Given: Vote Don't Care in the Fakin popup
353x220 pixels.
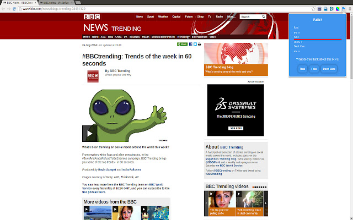Looking at the screenshot, I should [329, 69].
